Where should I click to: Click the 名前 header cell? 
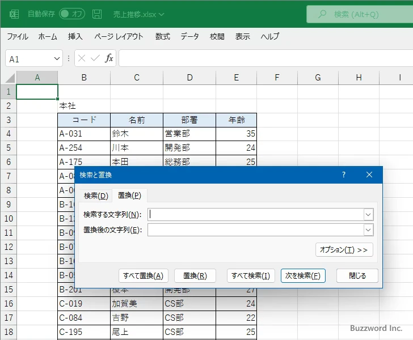tap(137, 120)
